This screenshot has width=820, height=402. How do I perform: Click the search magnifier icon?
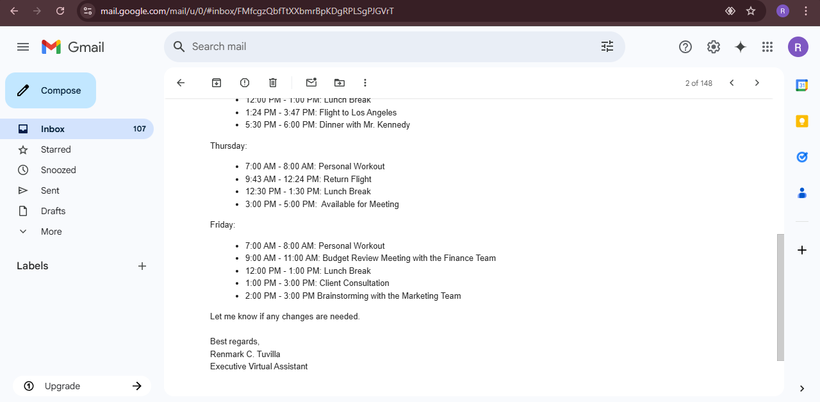click(x=179, y=47)
